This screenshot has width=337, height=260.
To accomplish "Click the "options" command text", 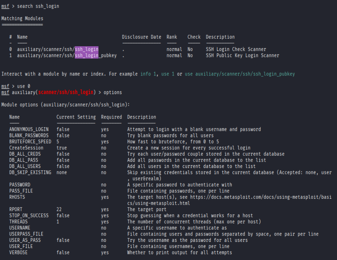I will (x=115, y=92).
